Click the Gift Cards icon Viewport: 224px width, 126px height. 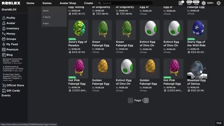(x=4, y=91)
